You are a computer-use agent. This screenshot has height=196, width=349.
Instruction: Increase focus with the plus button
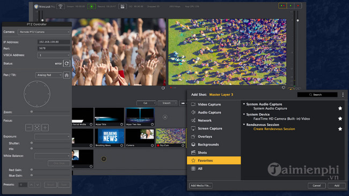(45, 127)
